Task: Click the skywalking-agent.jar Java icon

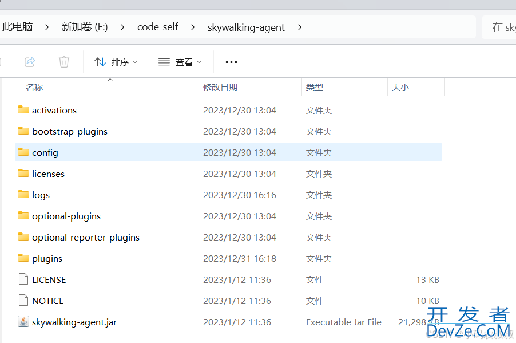Action: (23, 322)
